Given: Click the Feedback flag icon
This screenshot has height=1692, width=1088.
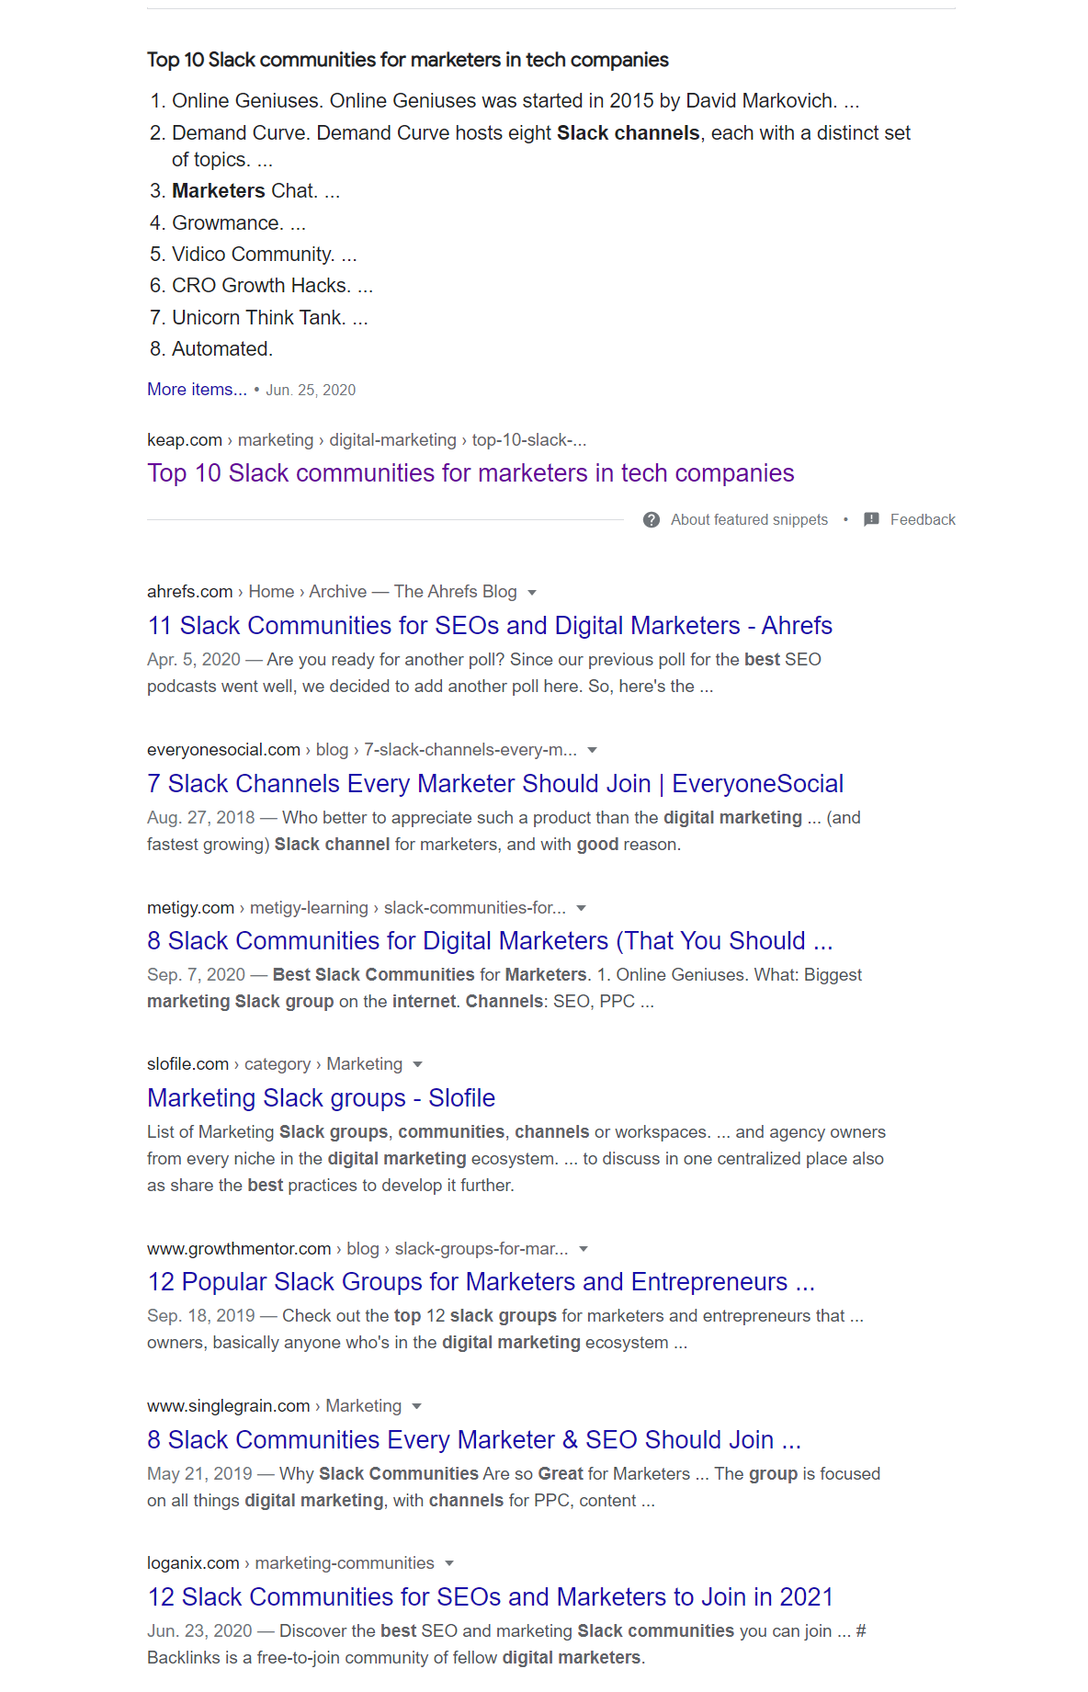Looking at the screenshot, I should pyautogui.click(x=872, y=519).
